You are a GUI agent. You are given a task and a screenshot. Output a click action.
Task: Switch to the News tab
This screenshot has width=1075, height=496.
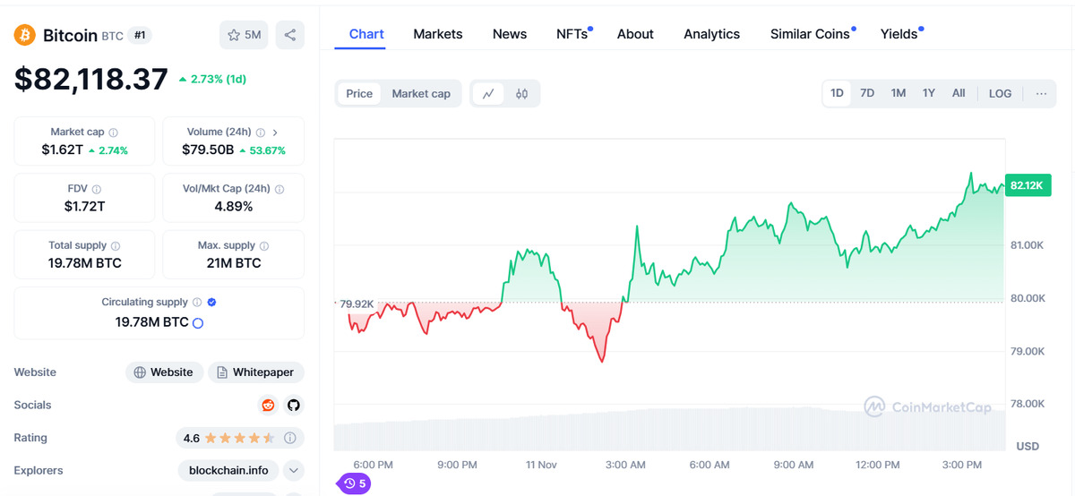click(510, 34)
